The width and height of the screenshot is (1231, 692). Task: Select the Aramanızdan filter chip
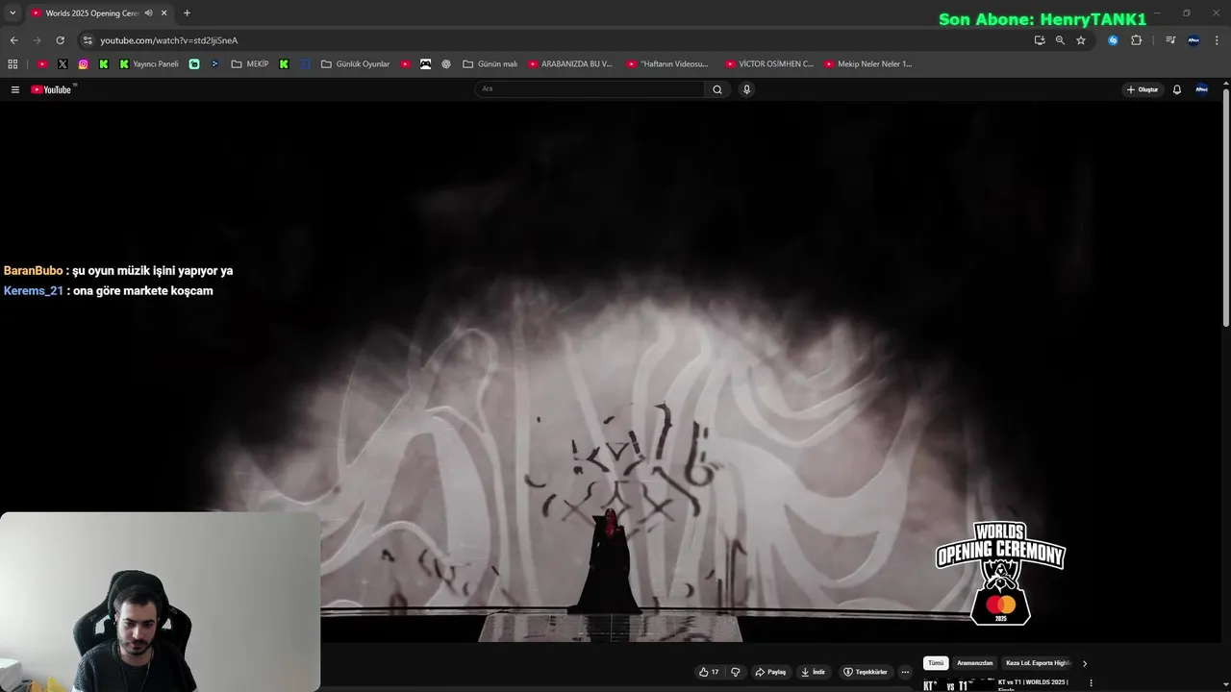pos(974,663)
